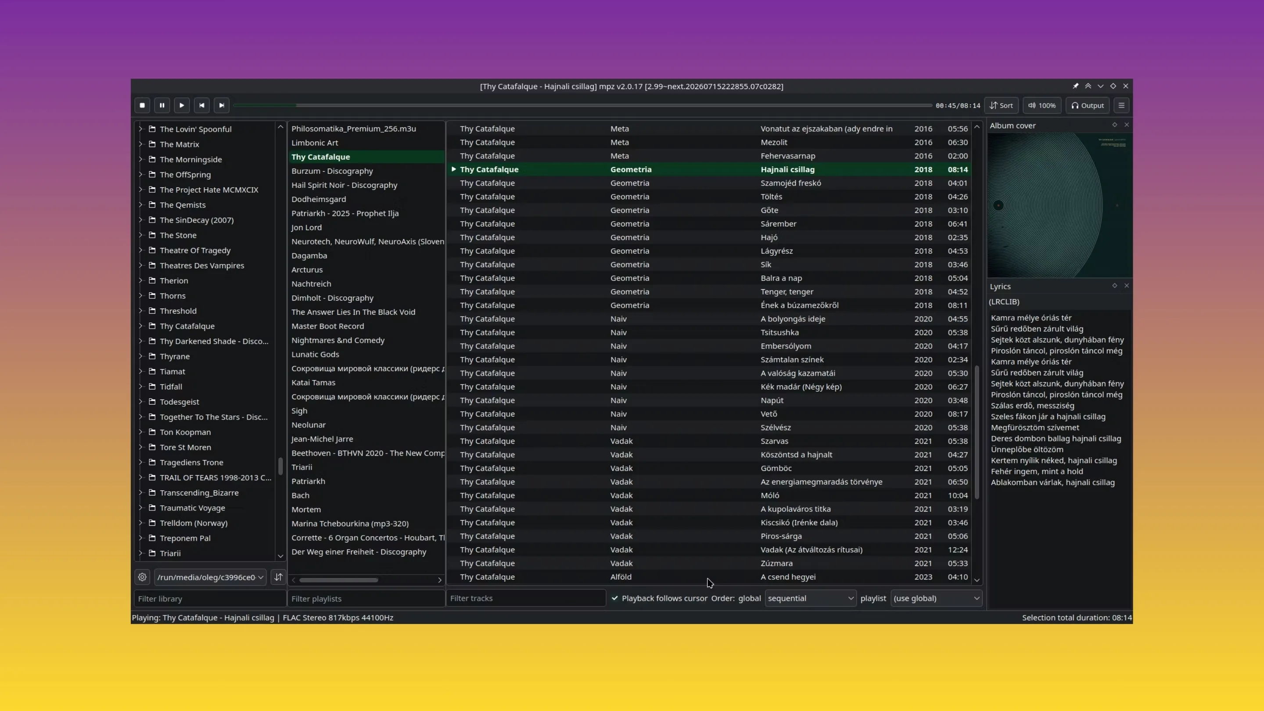Open the Jean-Michel Jarre playlist
This screenshot has height=711, width=1264.
click(366, 439)
